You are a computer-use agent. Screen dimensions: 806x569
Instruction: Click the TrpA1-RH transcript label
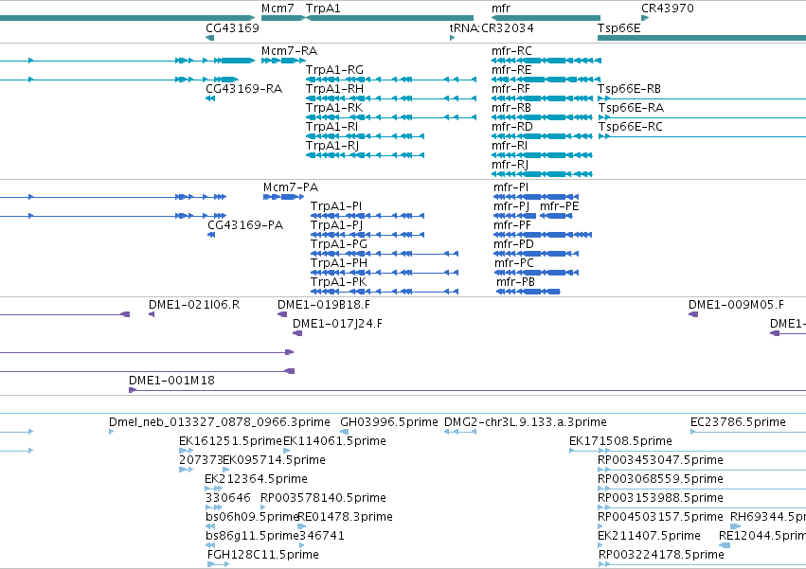click(x=334, y=89)
